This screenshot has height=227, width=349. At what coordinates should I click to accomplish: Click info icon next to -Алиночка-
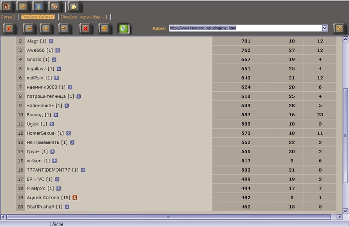(x=67, y=106)
